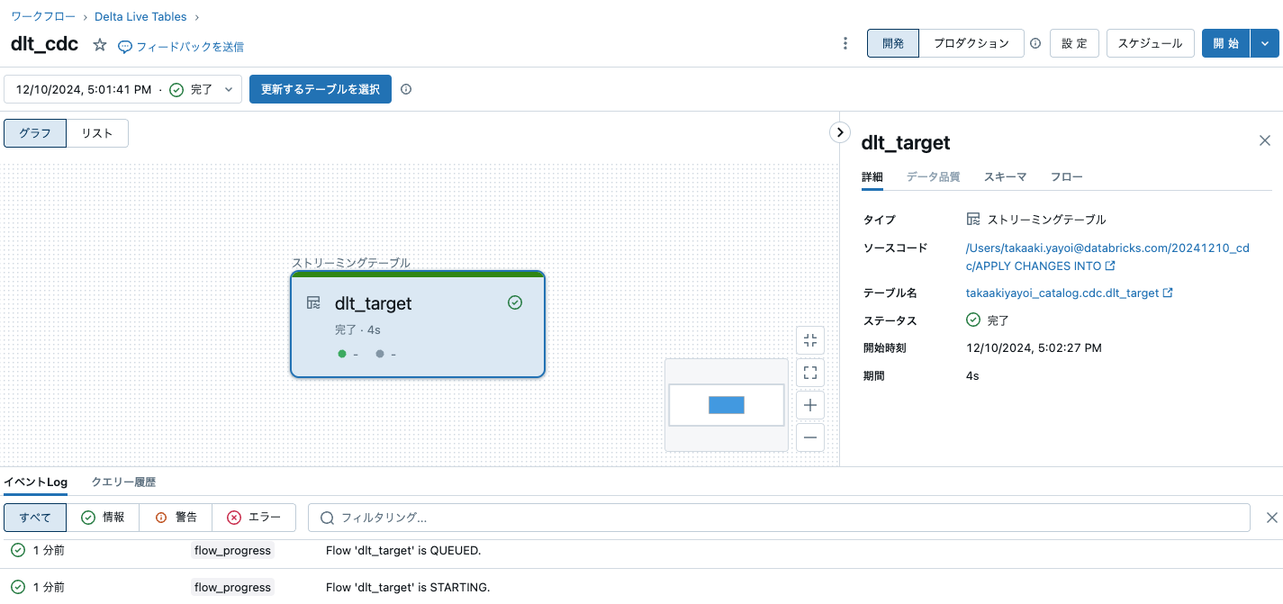1283x604 pixels.
Task: Click the フィルタリング search field
Action: click(779, 518)
